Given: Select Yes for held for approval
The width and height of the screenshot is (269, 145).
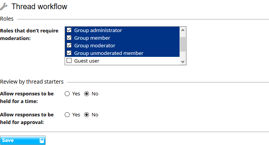Looking at the screenshot, I should 67,115.
